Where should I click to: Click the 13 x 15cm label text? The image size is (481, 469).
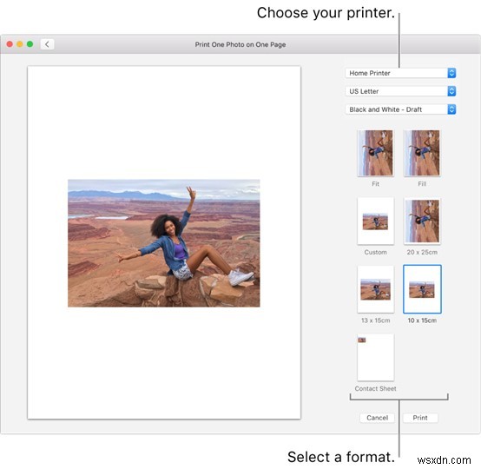click(375, 320)
